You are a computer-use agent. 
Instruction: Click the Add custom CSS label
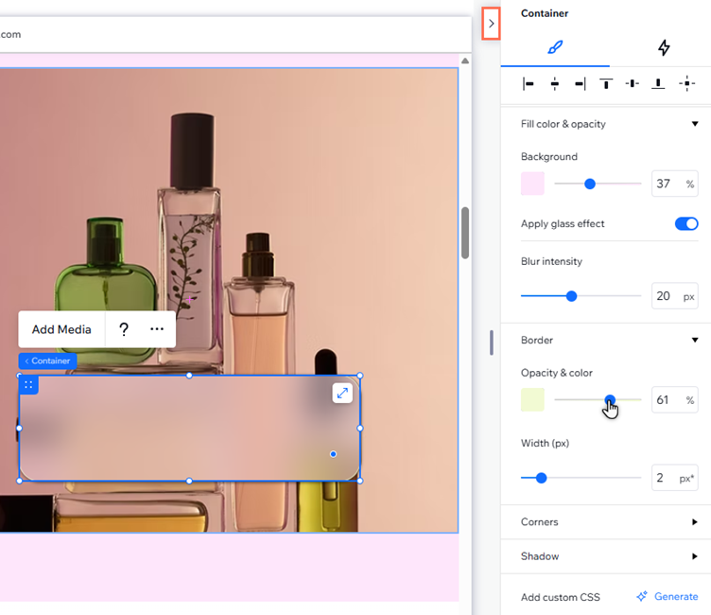click(560, 597)
